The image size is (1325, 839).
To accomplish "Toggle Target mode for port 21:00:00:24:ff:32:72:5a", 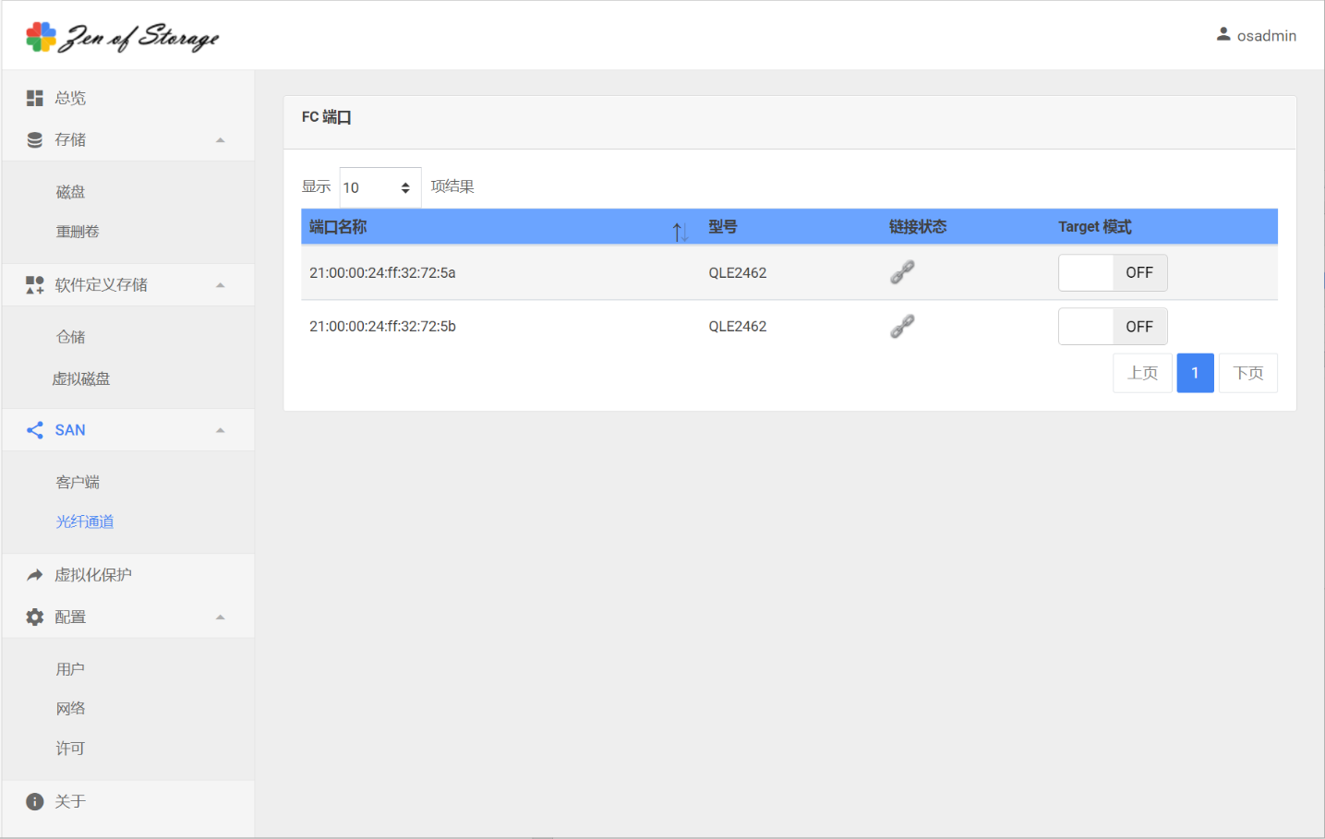I will 1112,273.
